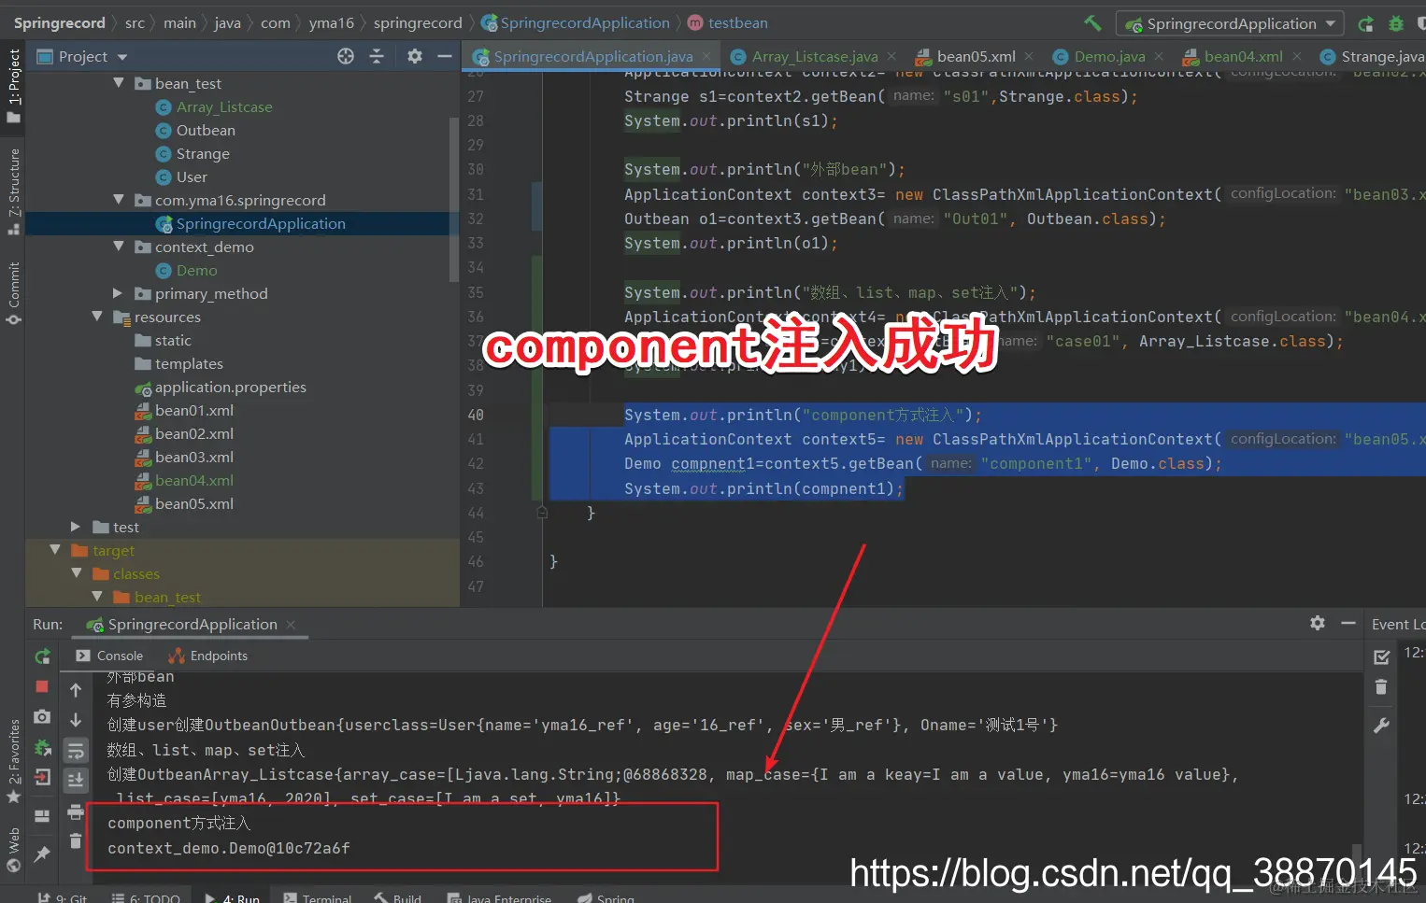Image resolution: width=1426 pixels, height=903 pixels.
Task: Collapse the context_demo package
Action: pyautogui.click(x=119, y=247)
